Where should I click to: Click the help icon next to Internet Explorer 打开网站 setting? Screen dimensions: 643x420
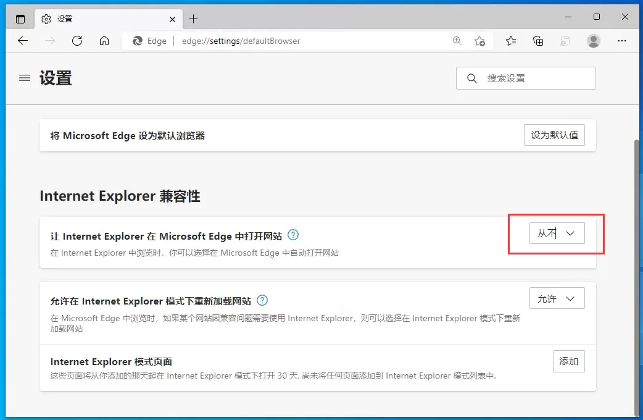tap(293, 235)
